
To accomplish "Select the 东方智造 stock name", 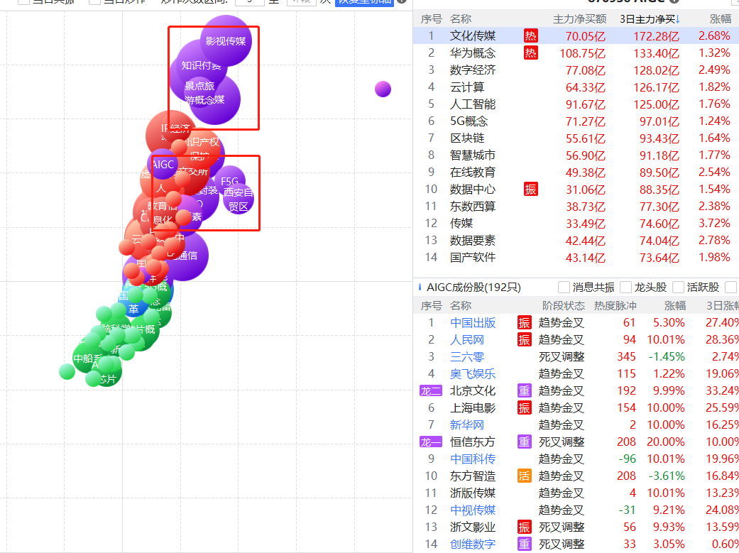I will [473, 476].
